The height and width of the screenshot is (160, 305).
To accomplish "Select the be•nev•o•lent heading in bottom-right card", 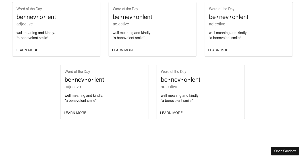I will pos(180,80).
